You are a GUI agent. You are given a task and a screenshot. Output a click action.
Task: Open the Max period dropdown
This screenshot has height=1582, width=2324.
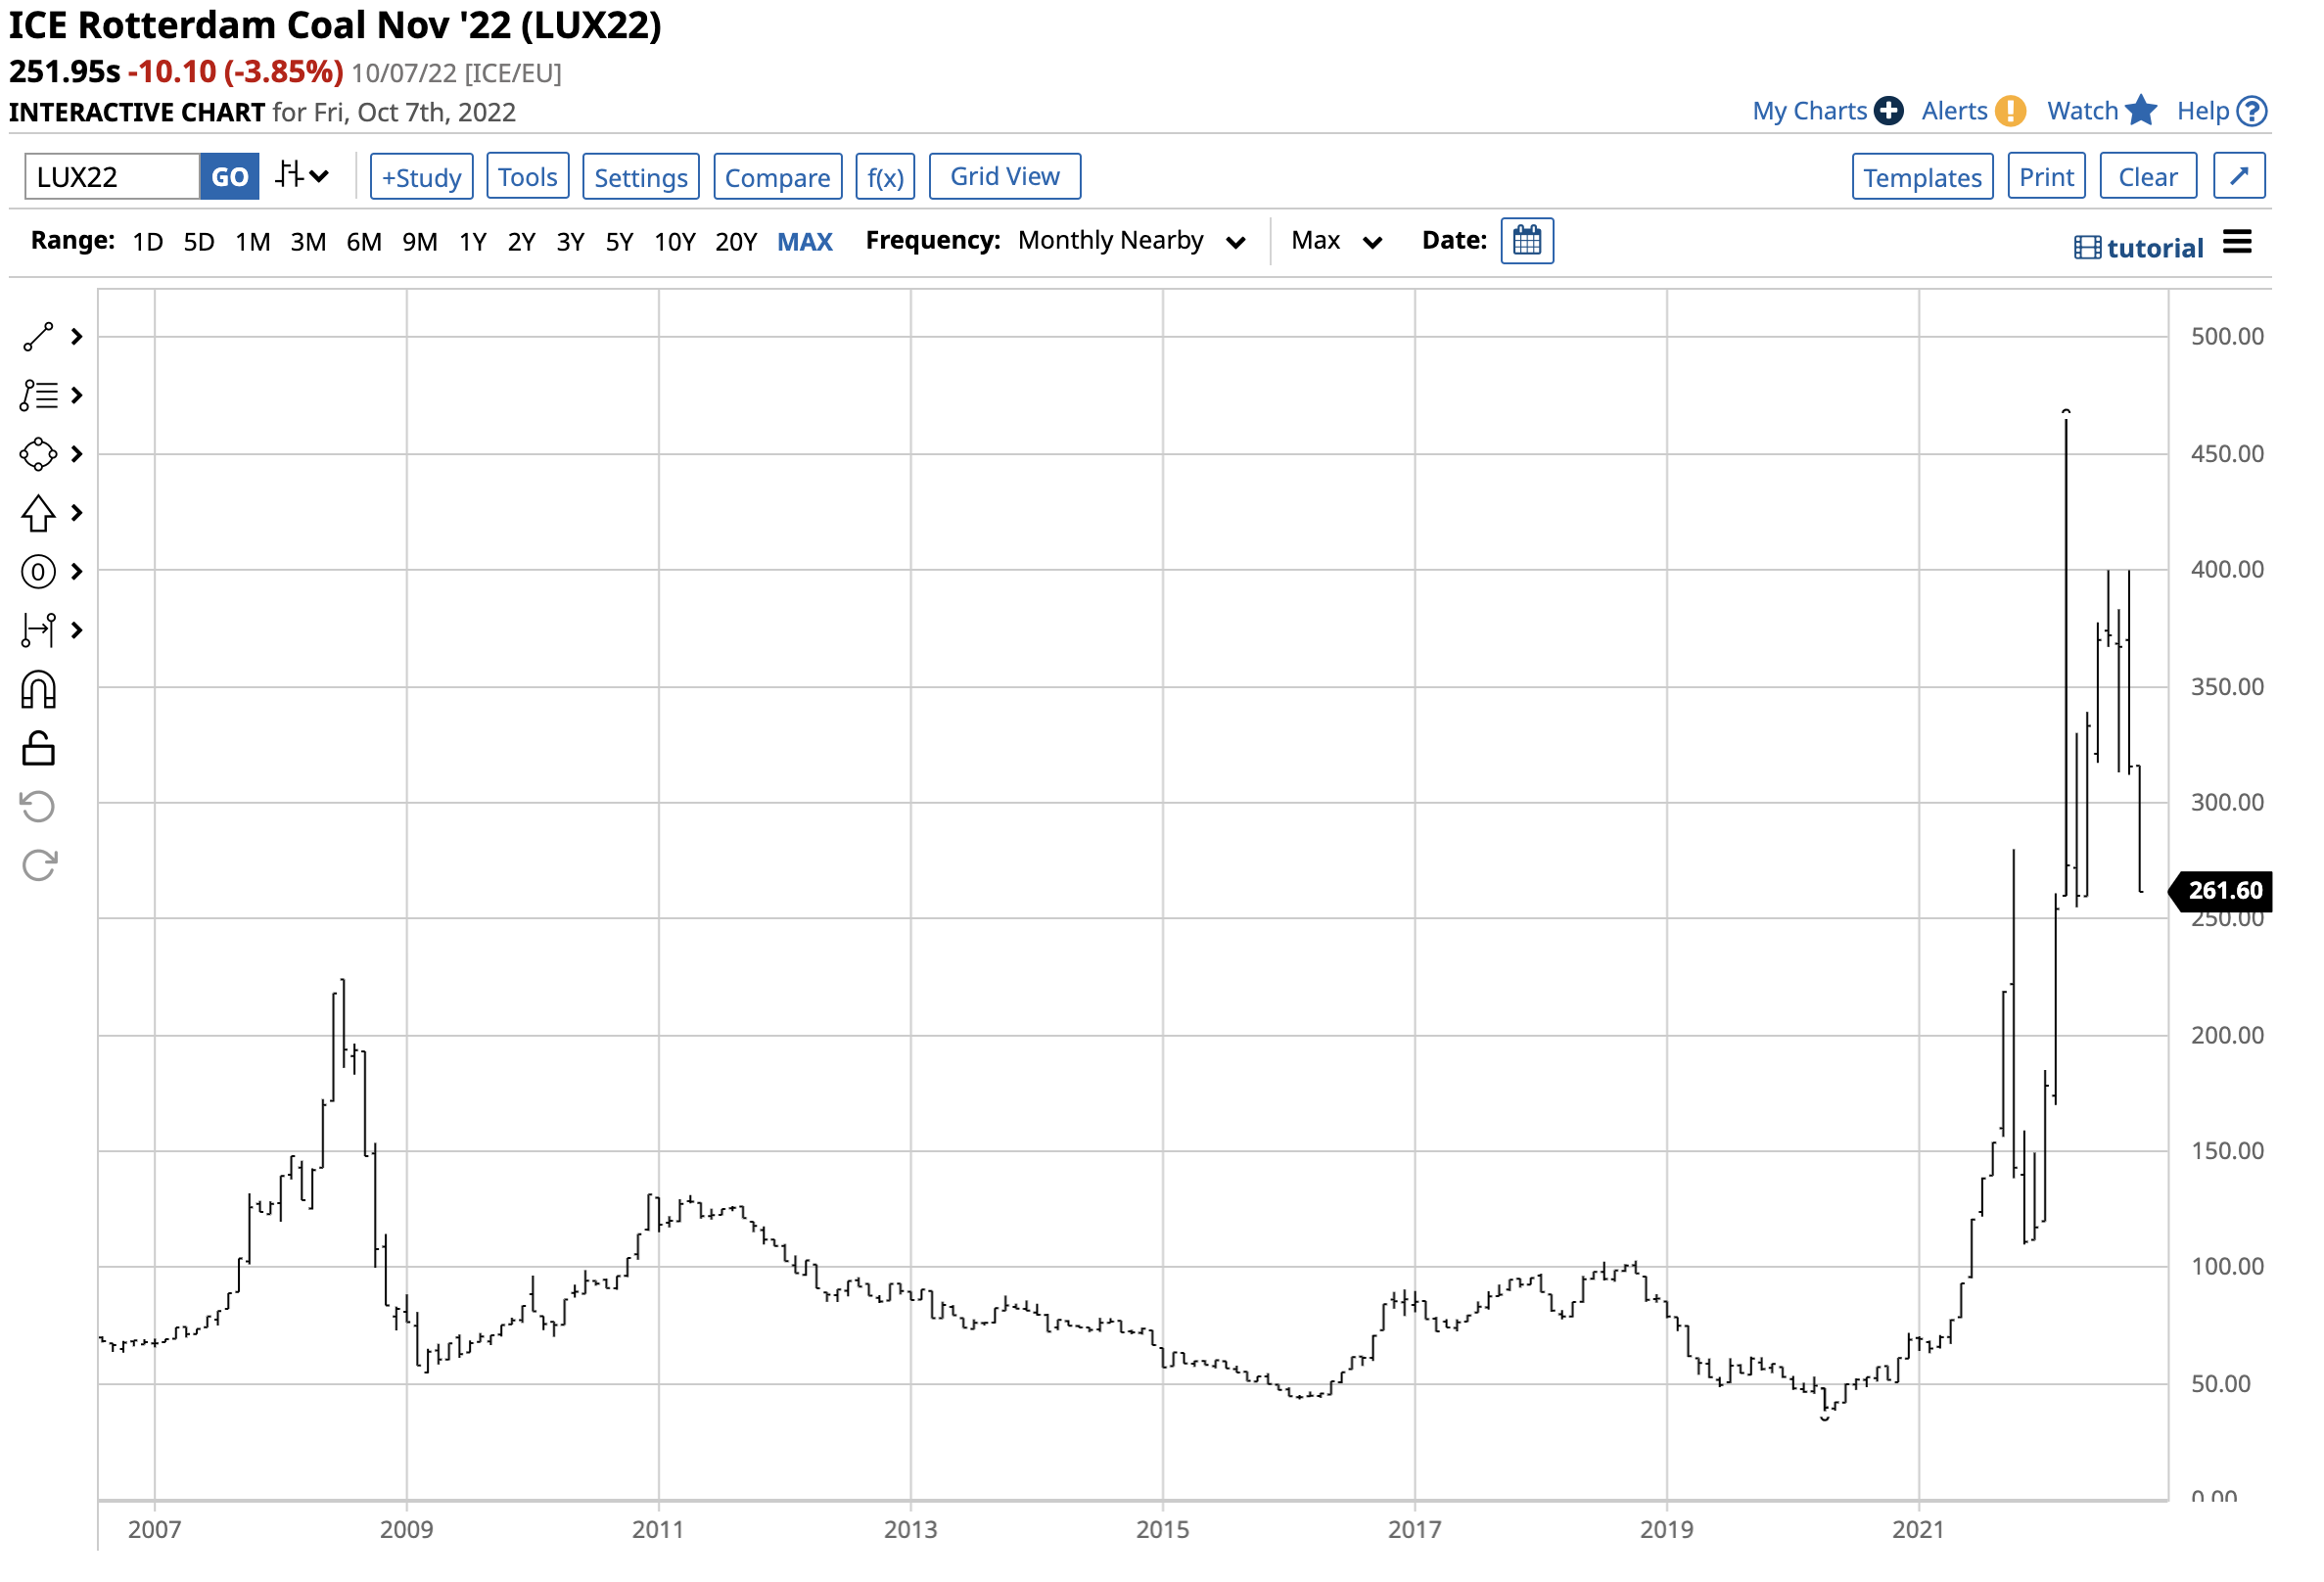1337,242
